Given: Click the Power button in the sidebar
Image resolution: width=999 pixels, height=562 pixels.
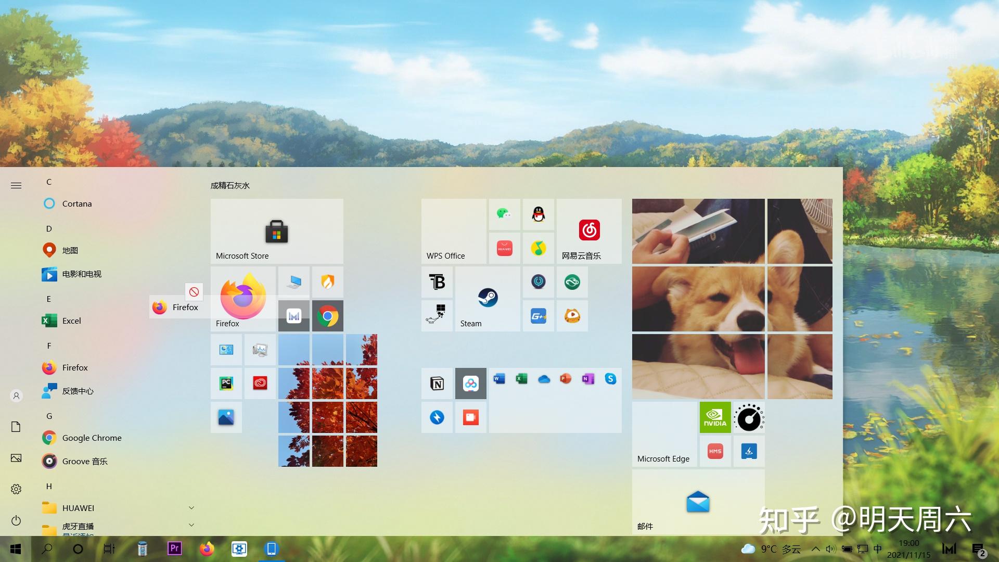Looking at the screenshot, I should click(16, 520).
